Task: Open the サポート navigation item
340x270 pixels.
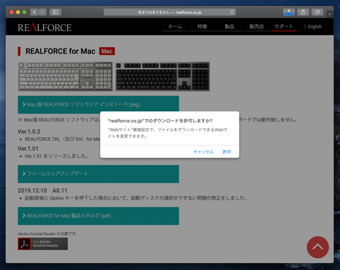Action: pos(284,27)
